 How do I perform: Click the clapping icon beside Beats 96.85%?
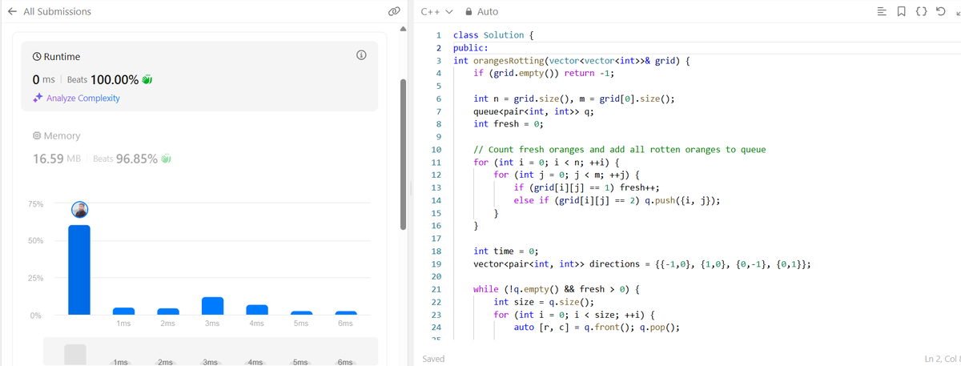(167, 159)
